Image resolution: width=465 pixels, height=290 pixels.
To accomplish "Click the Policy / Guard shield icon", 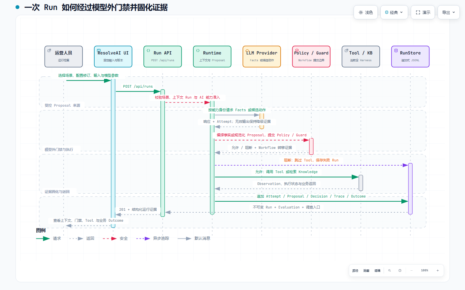I will [x=297, y=51].
